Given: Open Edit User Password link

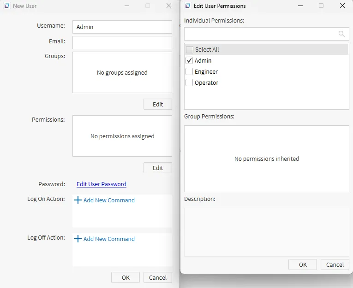Looking at the screenshot, I should click(101, 184).
